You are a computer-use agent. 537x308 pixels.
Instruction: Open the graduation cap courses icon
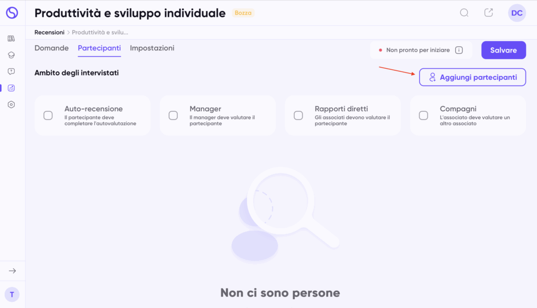(12, 55)
